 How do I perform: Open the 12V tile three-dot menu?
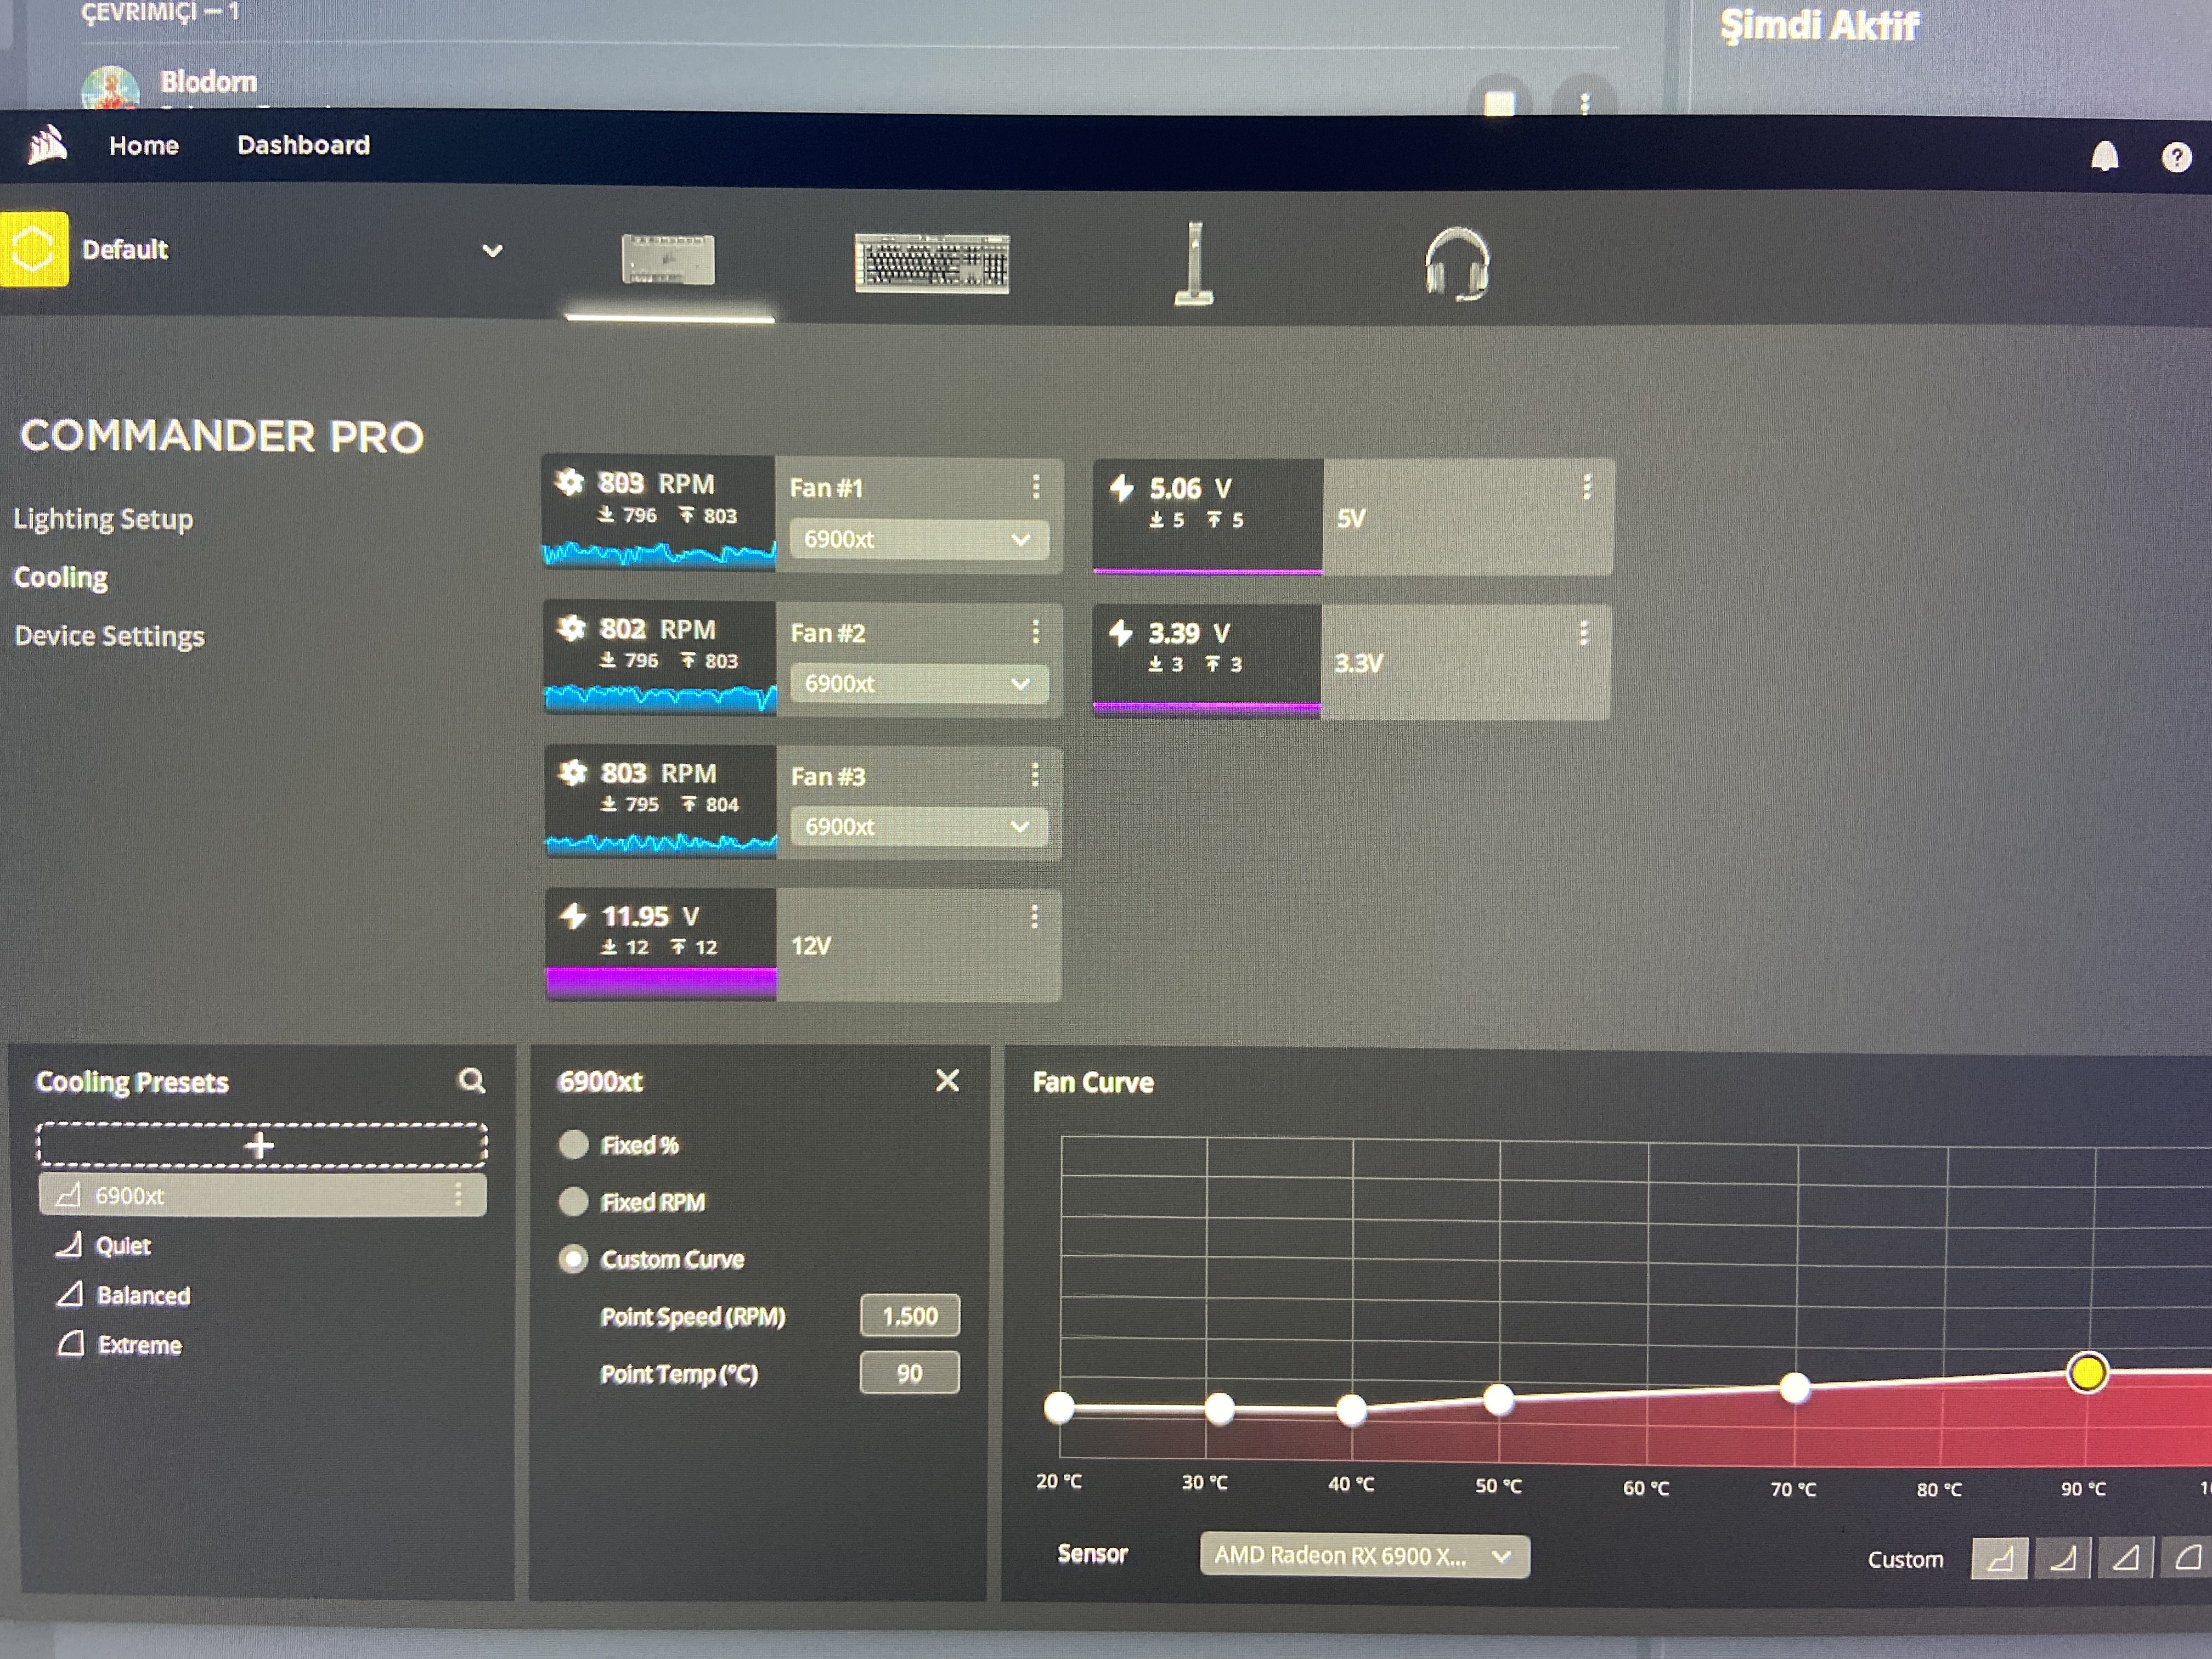(x=1034, y=918)
